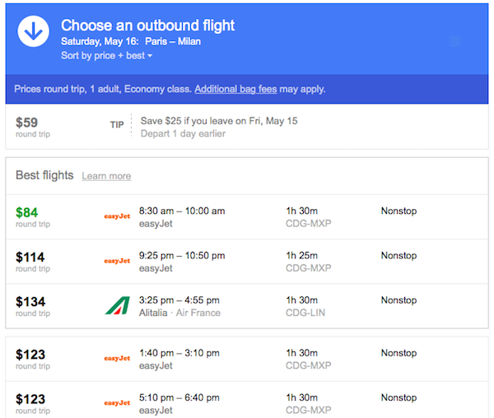The image size is (494, 418).
Task: Click the 'Best flights' section heading
Action: (44, 175)
